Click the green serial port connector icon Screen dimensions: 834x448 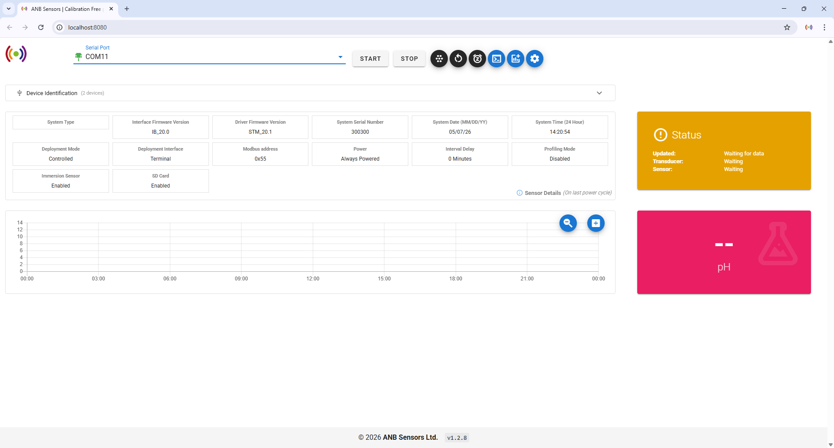(x=79, y=56)
